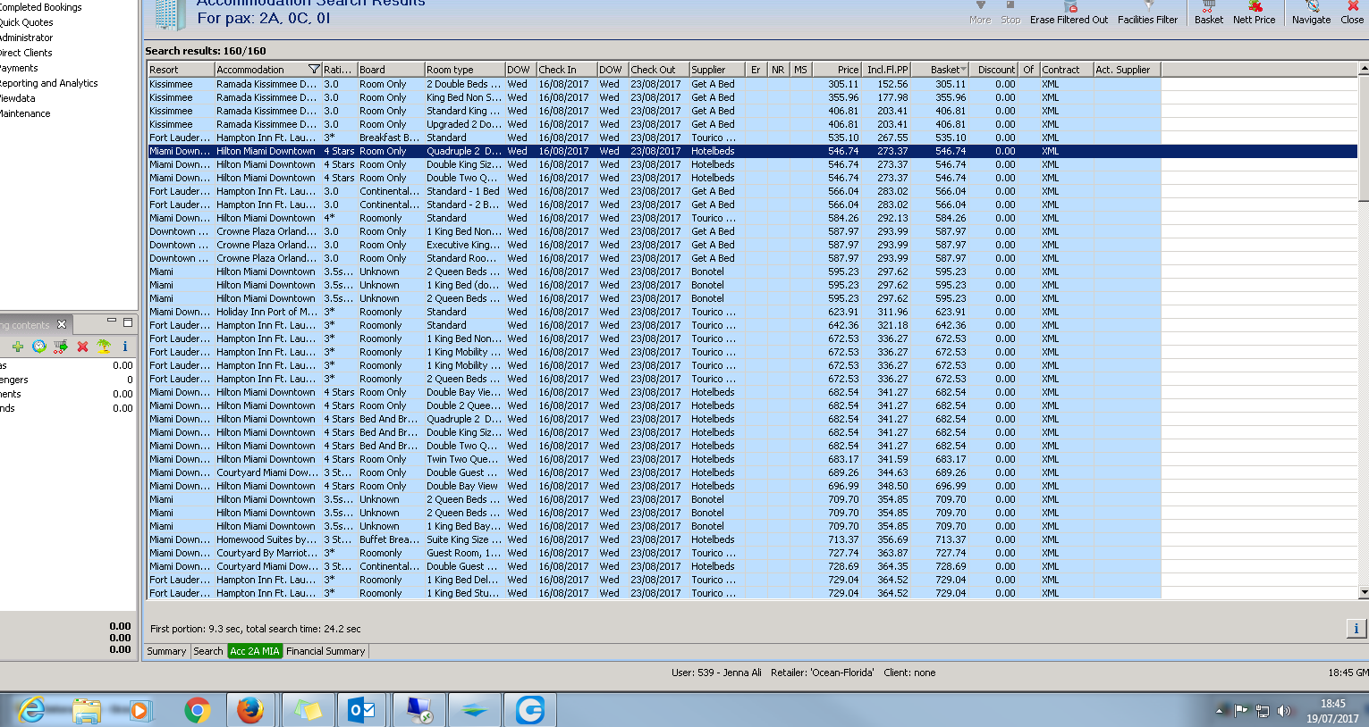Image resolution: width=1369 pixels, height=727 pixels.
Task: Click the palm tree island icon
Action: 104,347
